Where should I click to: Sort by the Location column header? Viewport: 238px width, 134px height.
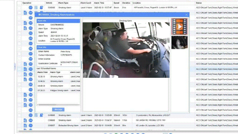[x=136, y=3]
